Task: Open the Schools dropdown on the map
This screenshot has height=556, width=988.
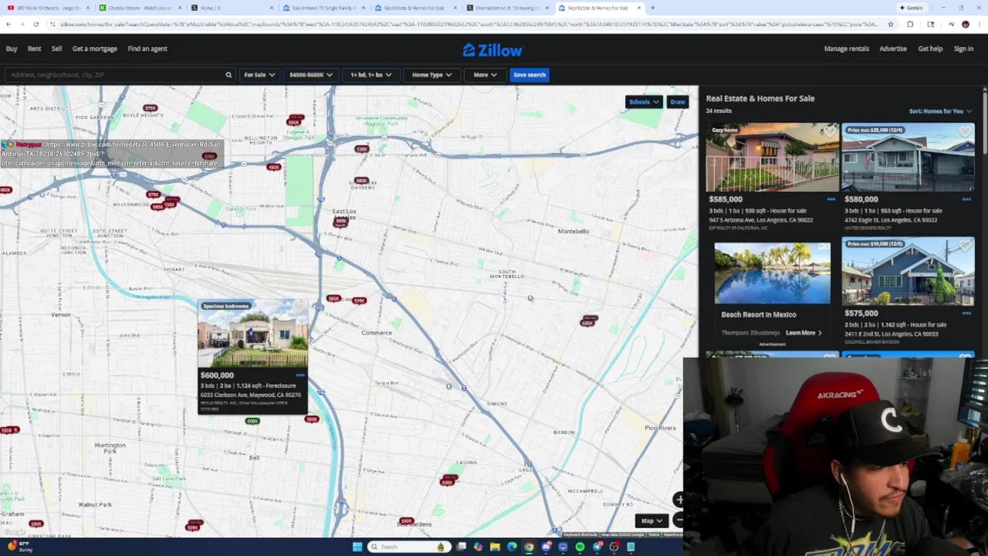Action: coord(644,102)
